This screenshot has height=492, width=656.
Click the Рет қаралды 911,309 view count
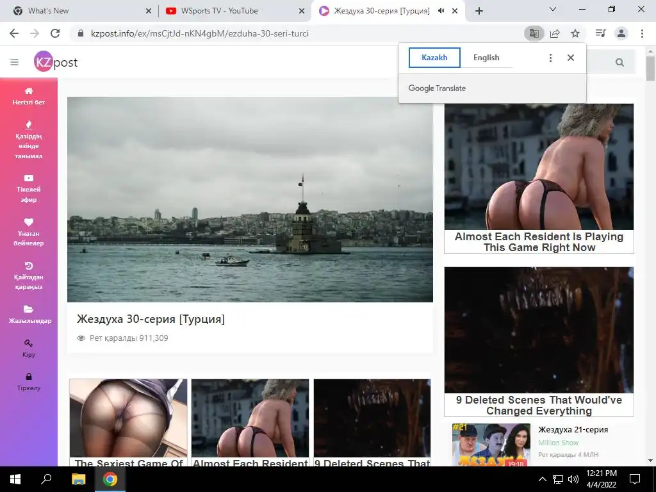coord(129,338)
